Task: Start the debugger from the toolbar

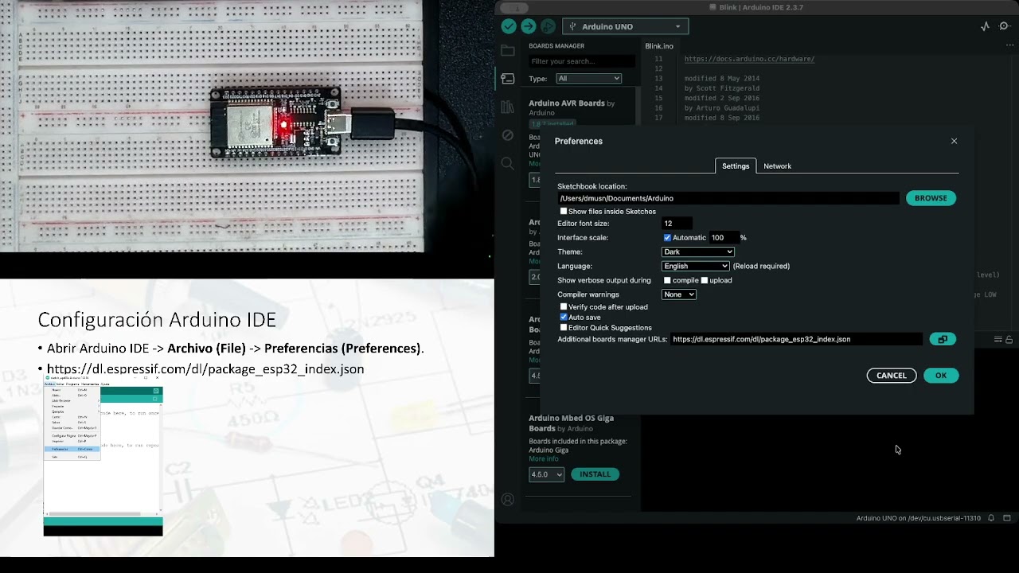Action: [x=548, y=26]
